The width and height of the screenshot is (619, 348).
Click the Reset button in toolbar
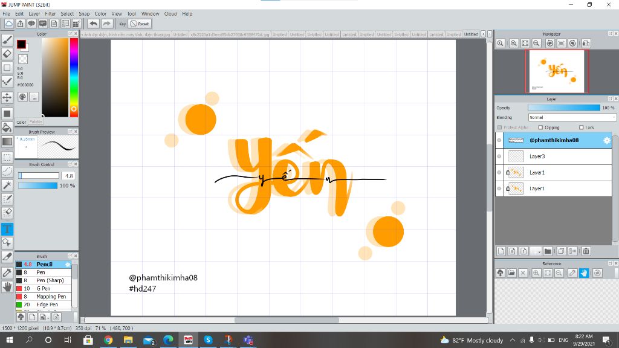coord(140,24)
